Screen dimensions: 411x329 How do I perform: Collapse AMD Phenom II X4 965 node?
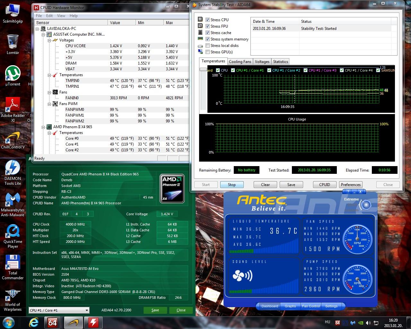tap(43, 127)
